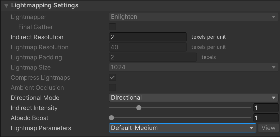Enable the Ambient Occlusion checkbox

point(112,87)
